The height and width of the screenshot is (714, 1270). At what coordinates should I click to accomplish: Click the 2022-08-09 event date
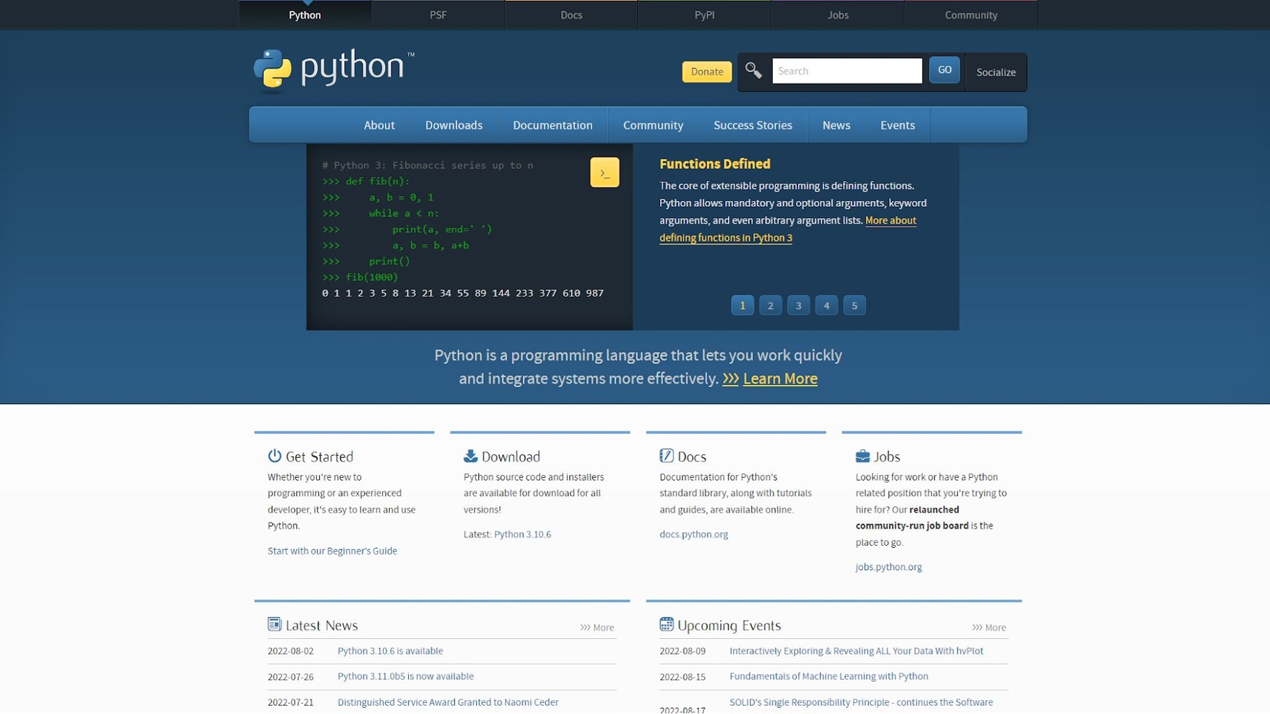click(682, 651)
